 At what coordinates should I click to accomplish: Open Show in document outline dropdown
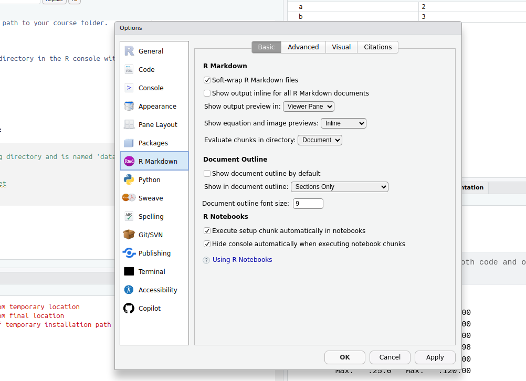pyautogui.click(x=339, y=187)
